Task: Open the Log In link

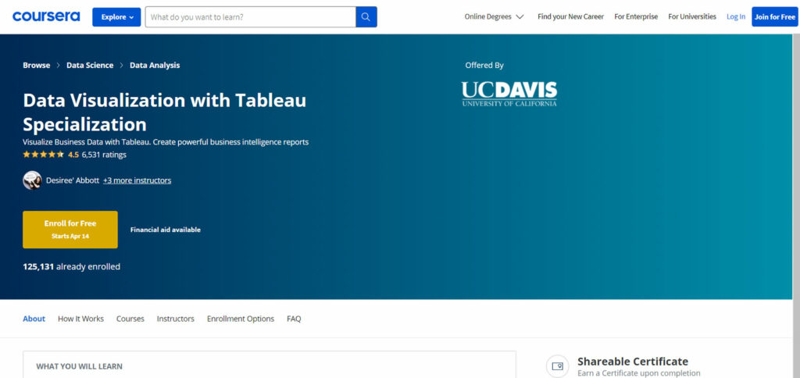Action: coord(735,16)
